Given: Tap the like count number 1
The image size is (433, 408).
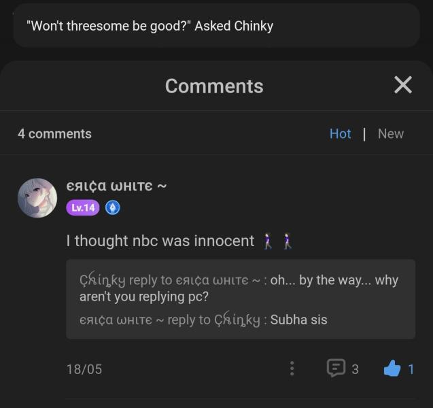Looking at the screenshot, I should coord(411,369).
